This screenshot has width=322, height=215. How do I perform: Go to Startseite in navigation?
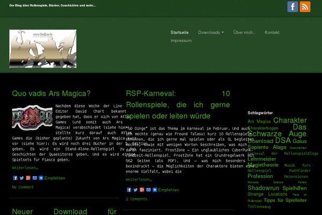179,32
